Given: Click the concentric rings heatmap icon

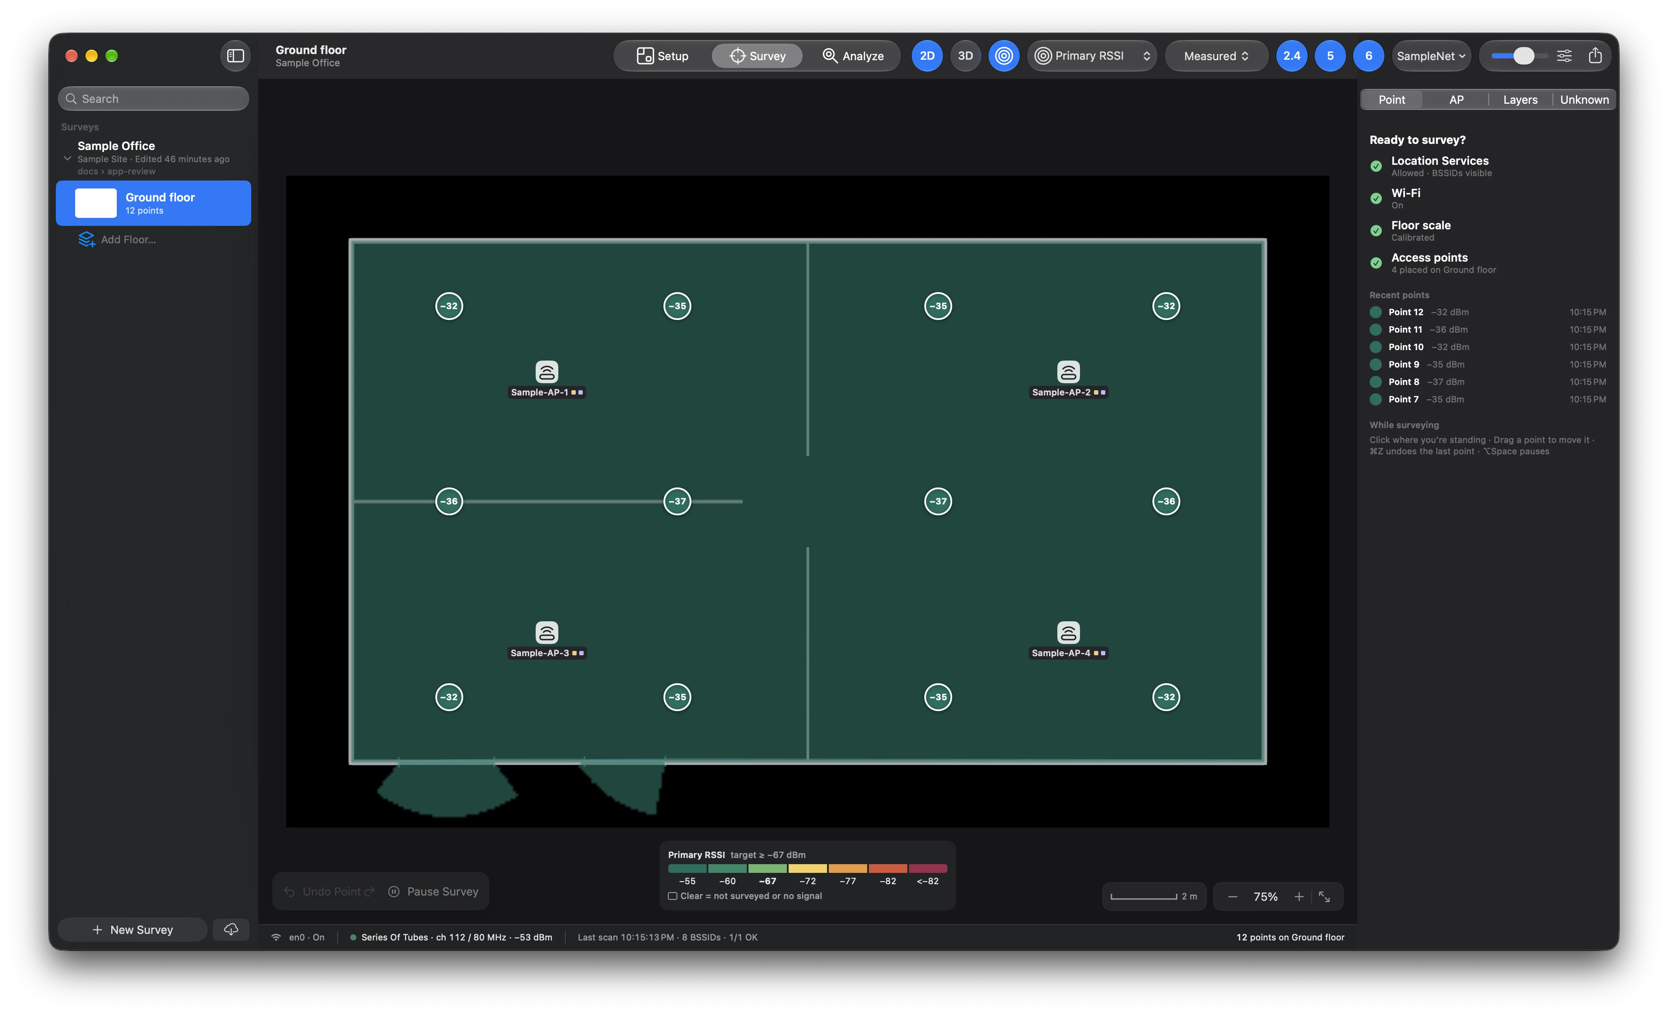Looking at the screenshot, I should pos(1004,55).
